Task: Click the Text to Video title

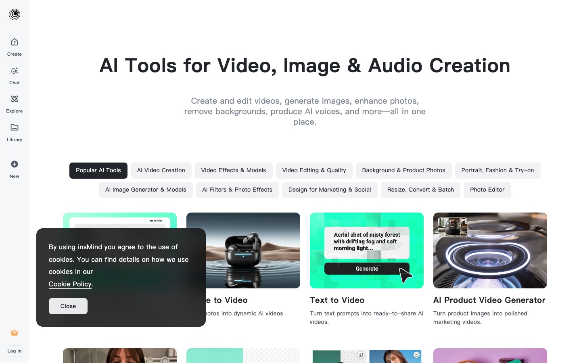Action: tap(337, 300)
